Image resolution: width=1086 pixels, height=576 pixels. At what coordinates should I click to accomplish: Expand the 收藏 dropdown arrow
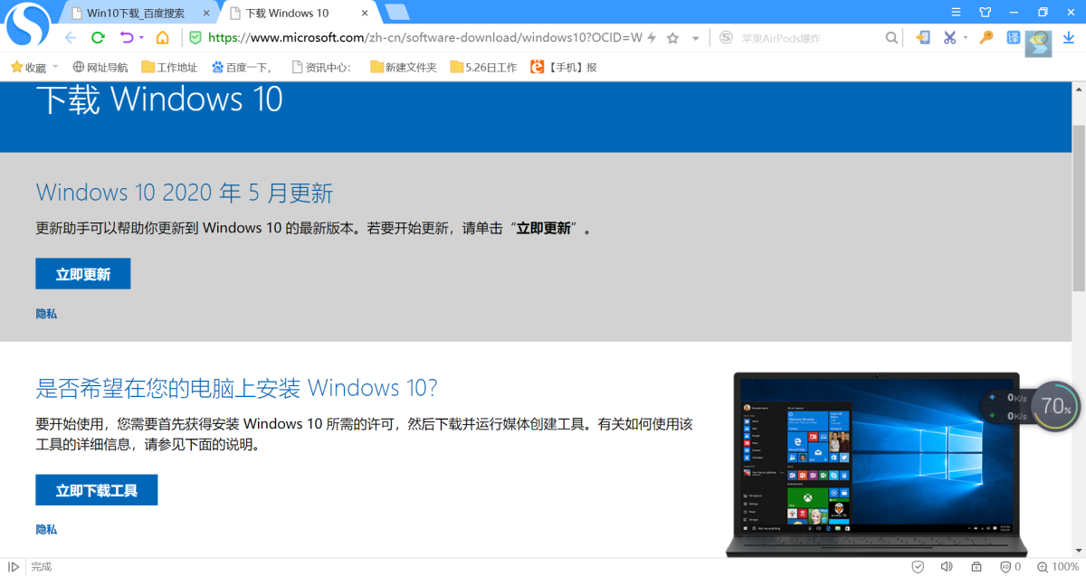pos(55,67)
